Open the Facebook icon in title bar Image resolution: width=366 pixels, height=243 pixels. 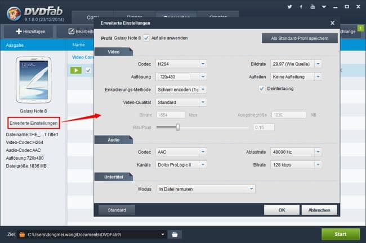(301, 7)
